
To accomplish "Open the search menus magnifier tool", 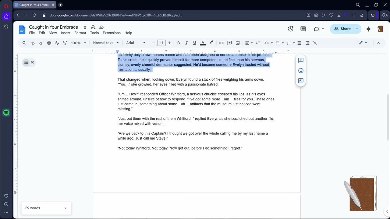I will (x=24, y=43).
